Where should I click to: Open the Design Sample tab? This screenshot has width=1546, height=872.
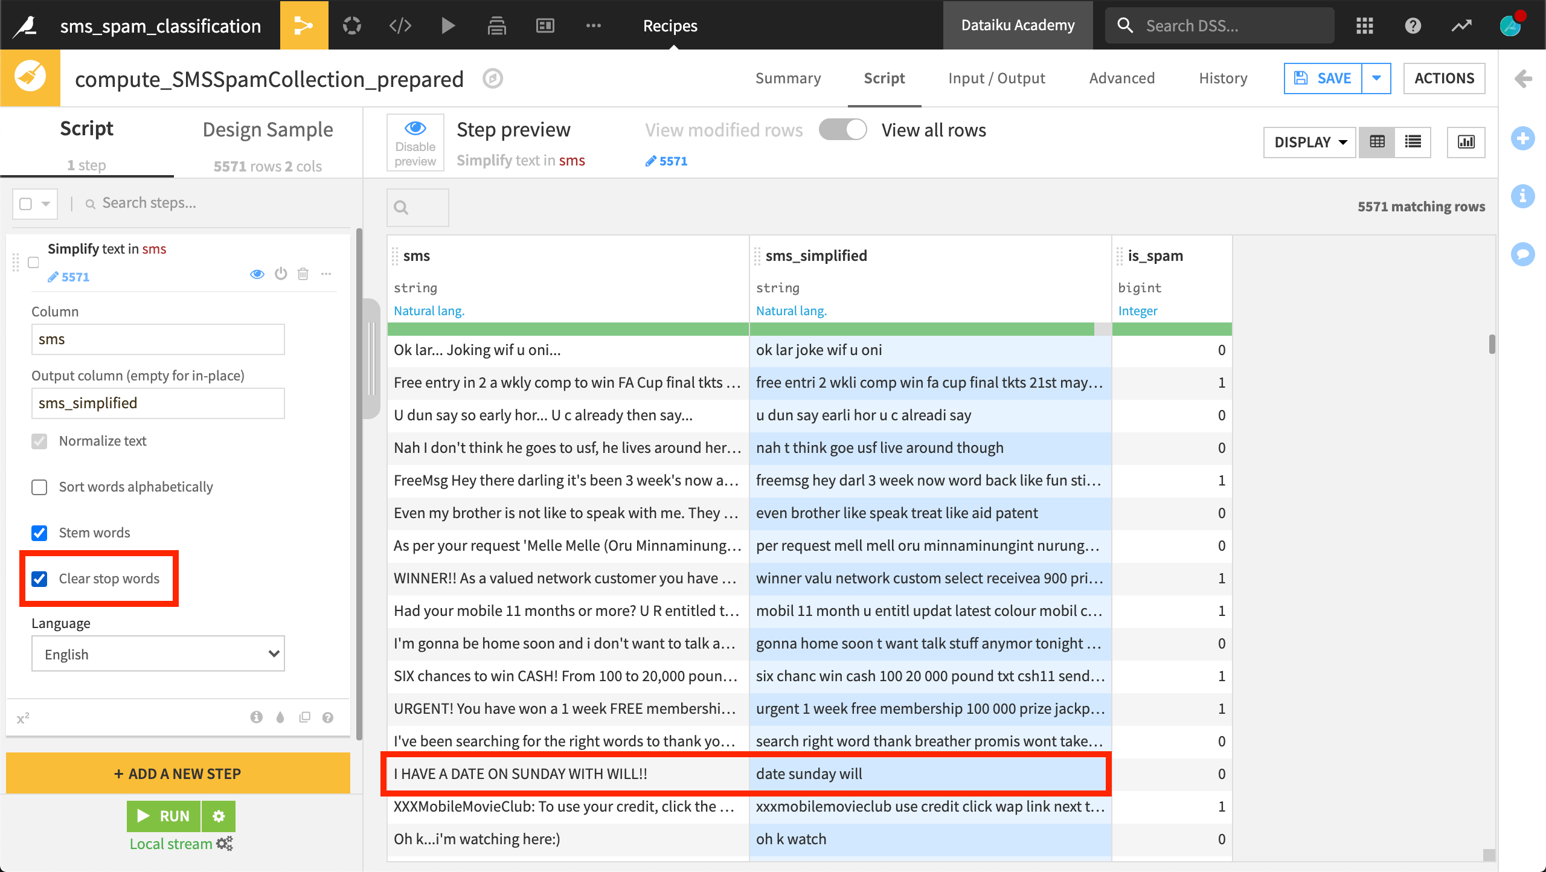coord(268,130)
